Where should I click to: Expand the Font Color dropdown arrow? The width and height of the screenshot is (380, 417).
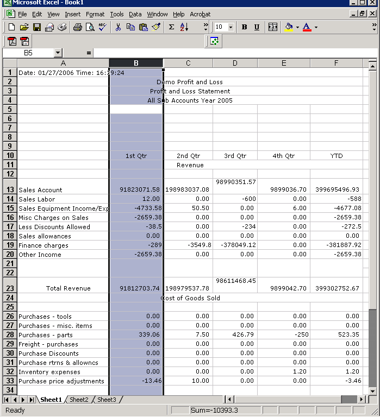[x=316, y=27]
